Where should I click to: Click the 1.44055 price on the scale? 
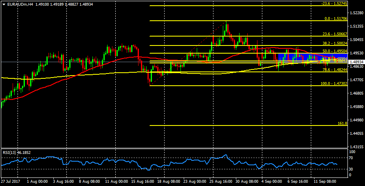[356, 133]
